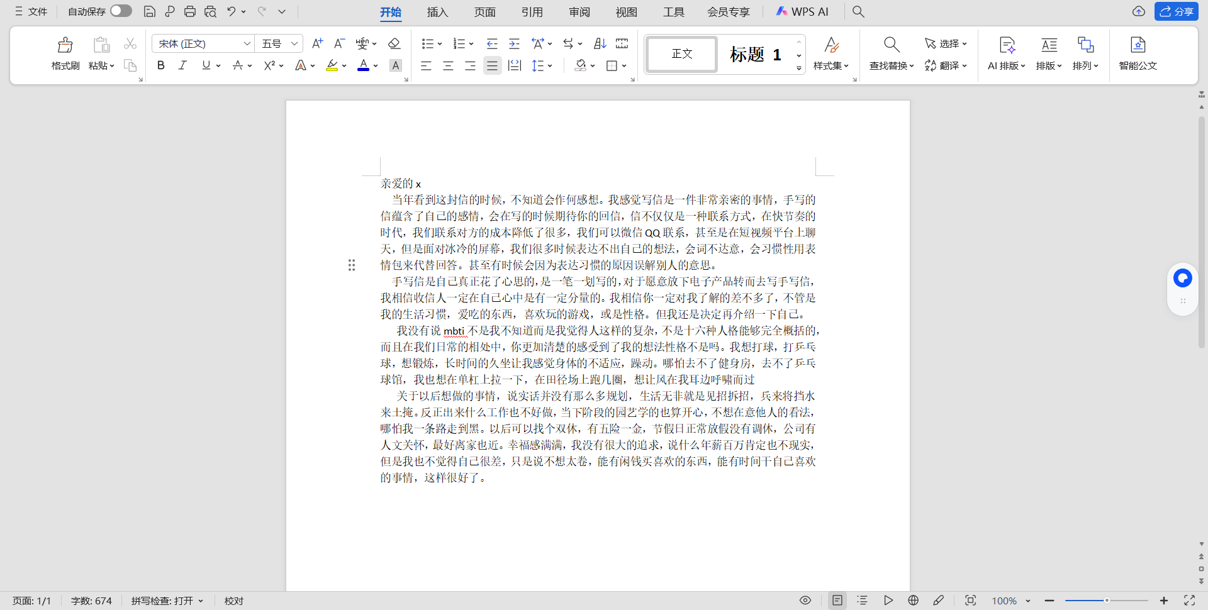The width and height of the screenshot is (1208, 610).
Task: Switch to the Insert (插入) tab
Action: coord(437,12)
